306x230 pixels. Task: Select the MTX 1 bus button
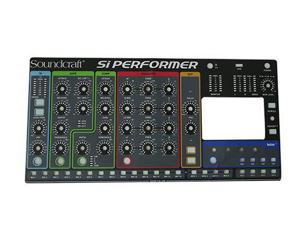194,172
